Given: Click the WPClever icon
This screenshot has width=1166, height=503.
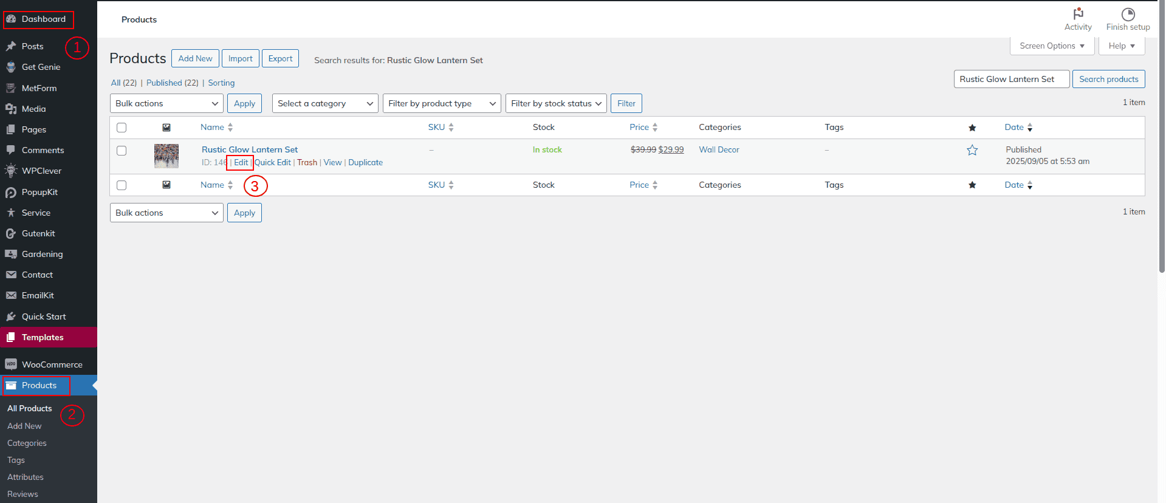Looking at the screenshot, I should pyautogui.click(x=11, y=171).
